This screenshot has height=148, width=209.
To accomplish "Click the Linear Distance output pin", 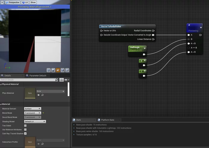I will (153, 39).
